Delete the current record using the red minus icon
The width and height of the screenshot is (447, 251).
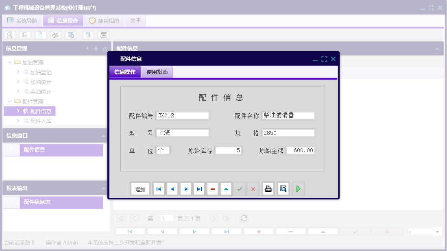[212, 188]
